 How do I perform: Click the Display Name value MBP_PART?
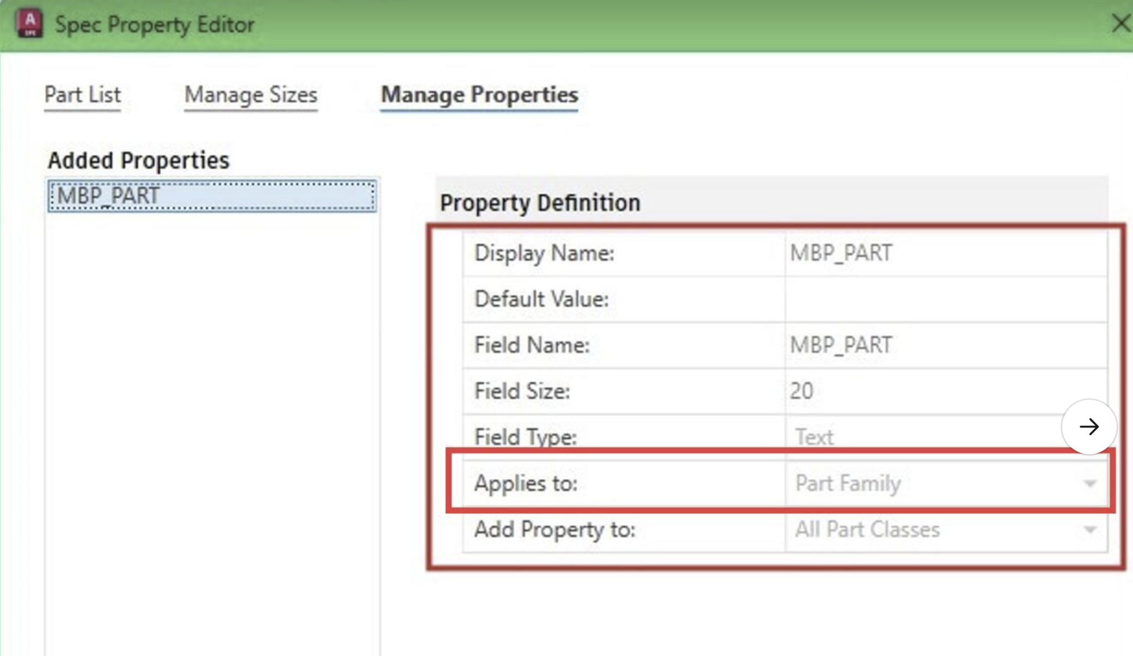[x=841, y=252]
